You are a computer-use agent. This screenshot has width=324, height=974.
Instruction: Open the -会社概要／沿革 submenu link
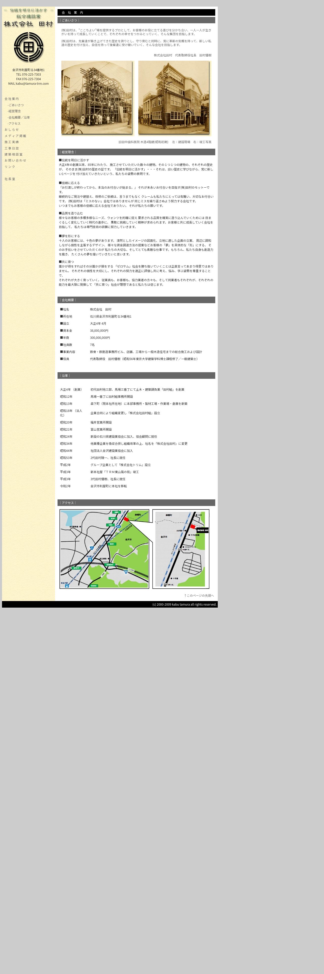[18, 117]
